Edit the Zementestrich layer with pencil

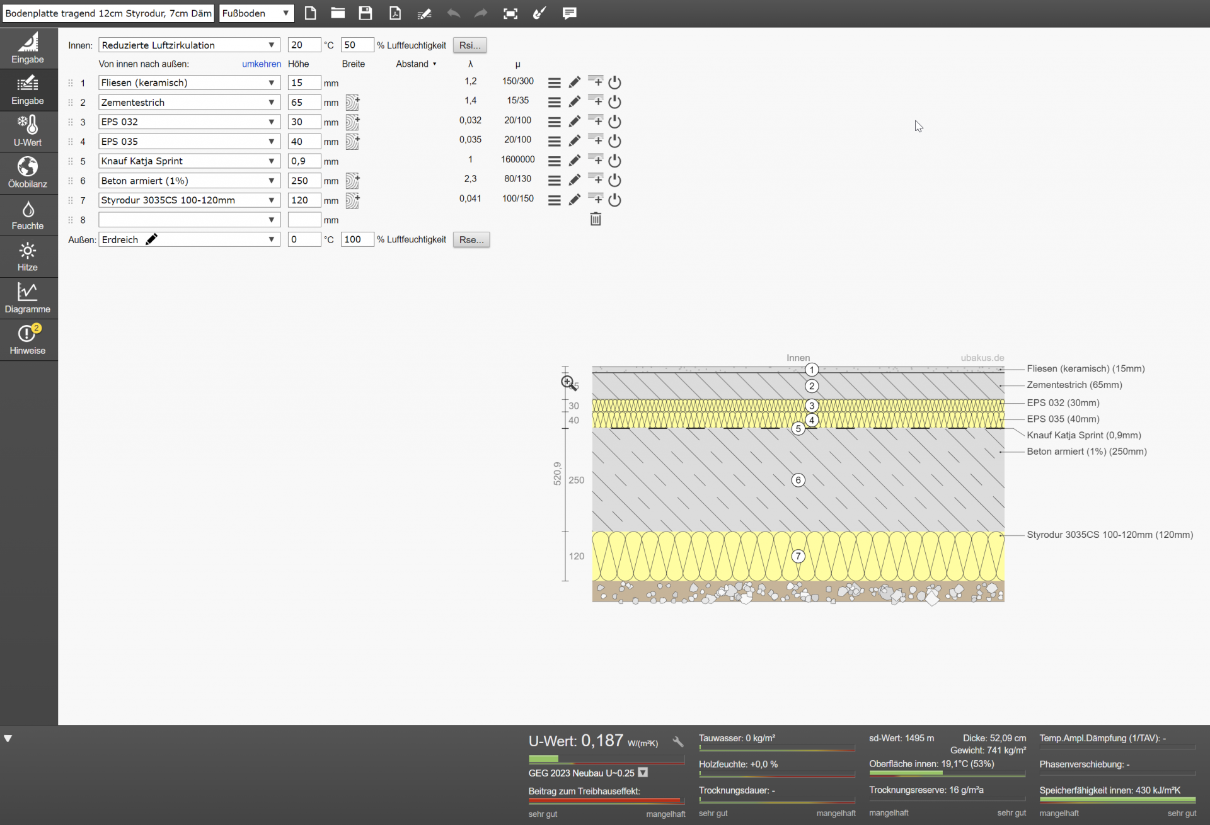[x=574, y=102]
